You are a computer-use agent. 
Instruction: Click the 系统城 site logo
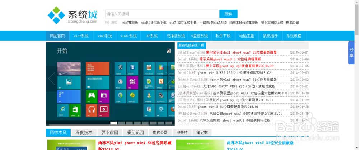click(x=73, y=15)
